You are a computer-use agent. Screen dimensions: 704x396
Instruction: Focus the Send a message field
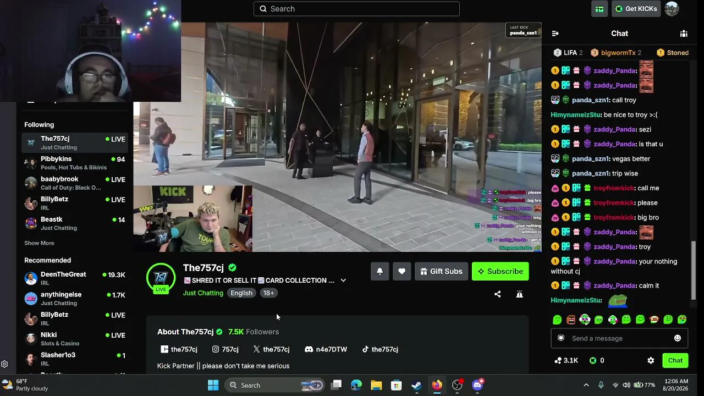click(x=619, y=338)
